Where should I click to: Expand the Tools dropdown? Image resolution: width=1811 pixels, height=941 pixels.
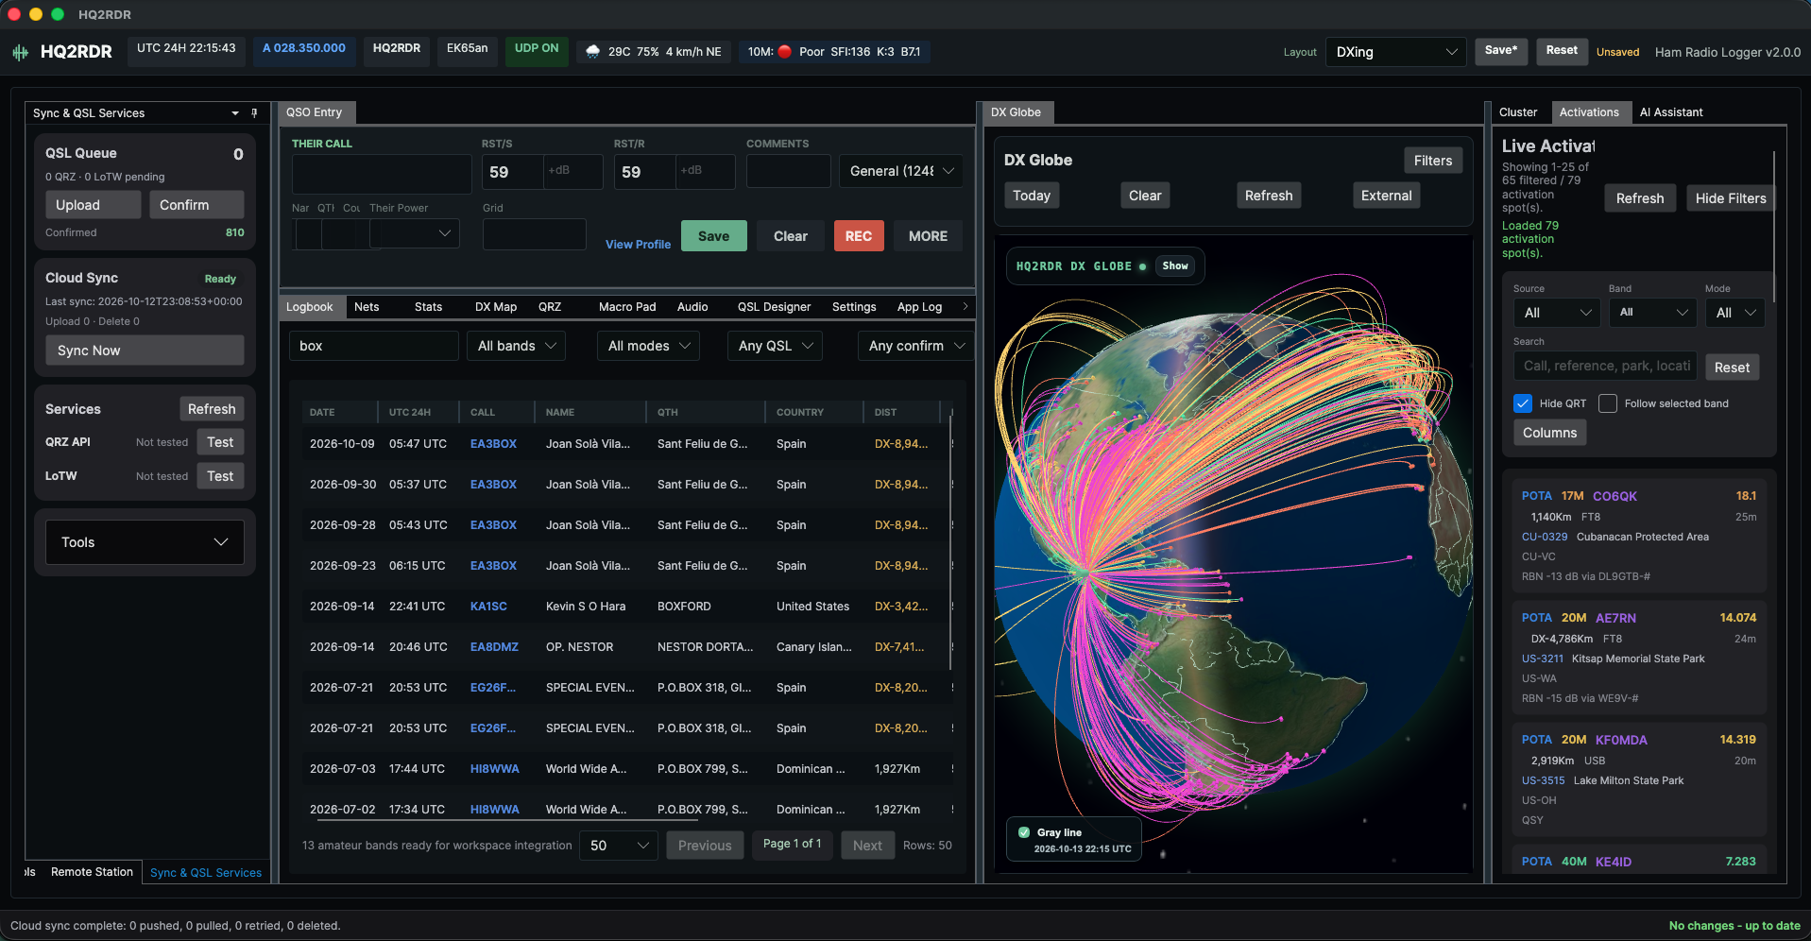pyautogui.click(x=145, y=542)
